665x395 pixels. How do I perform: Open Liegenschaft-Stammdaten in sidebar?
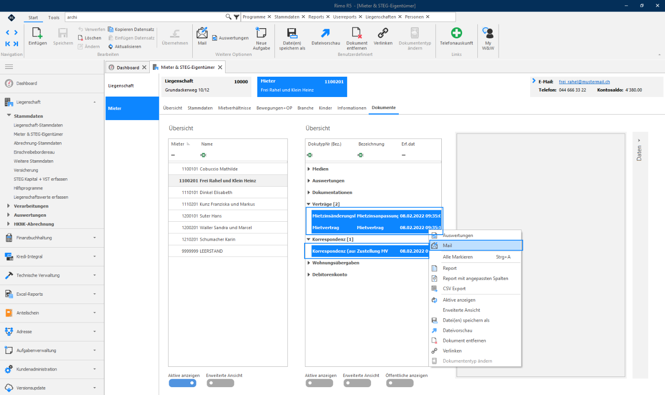point(38,125)
